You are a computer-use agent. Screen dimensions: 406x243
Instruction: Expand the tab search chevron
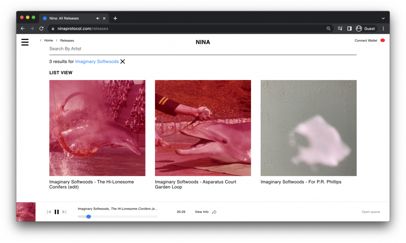[x=383, y=18]
